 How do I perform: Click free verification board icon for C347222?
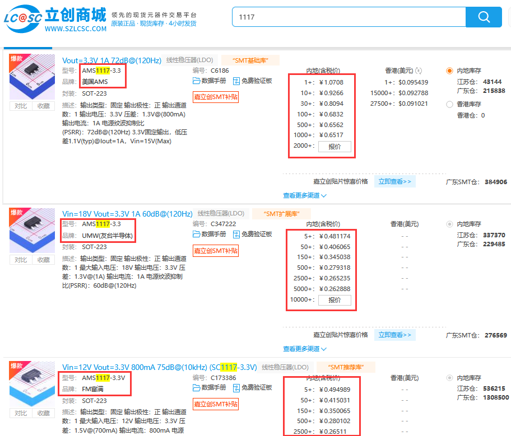236,235
